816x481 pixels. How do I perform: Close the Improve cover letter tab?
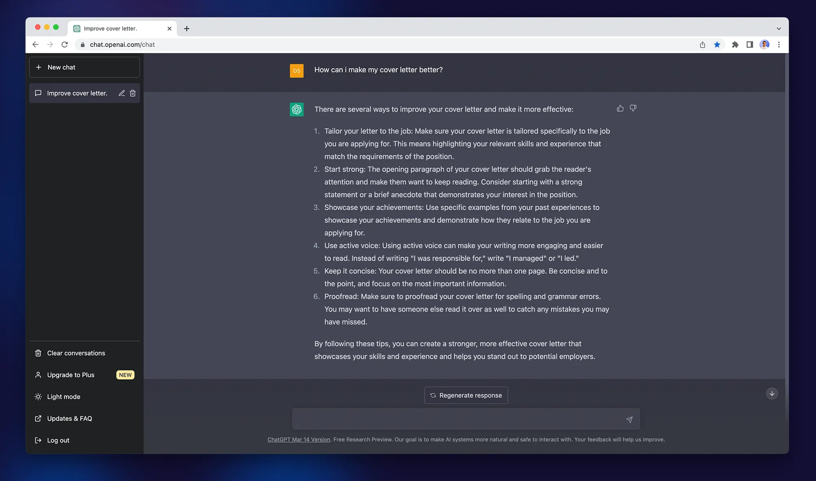169,29
